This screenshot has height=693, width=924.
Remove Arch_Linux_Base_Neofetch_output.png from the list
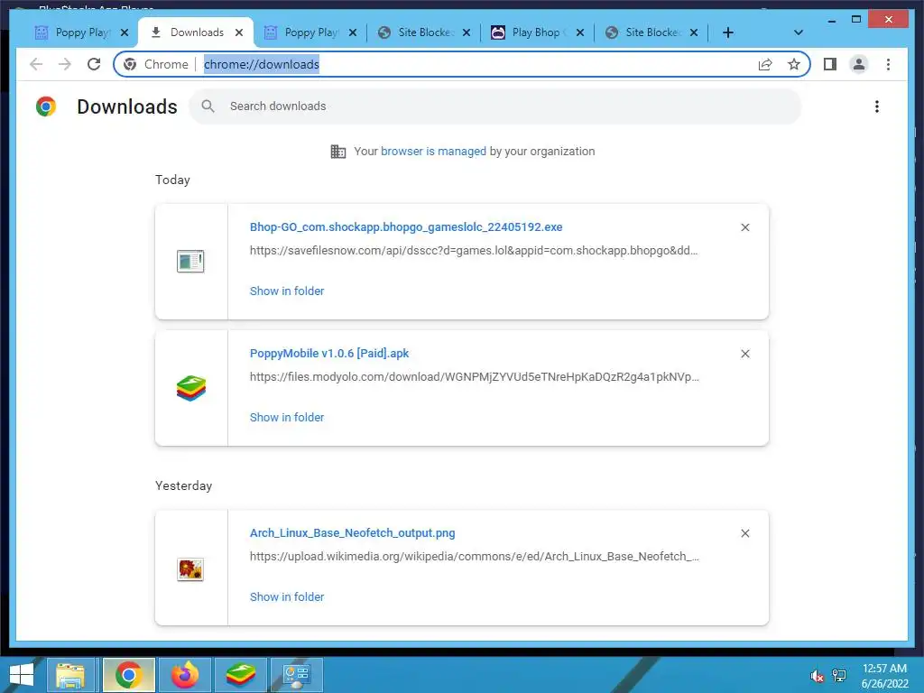coord(744,533)
